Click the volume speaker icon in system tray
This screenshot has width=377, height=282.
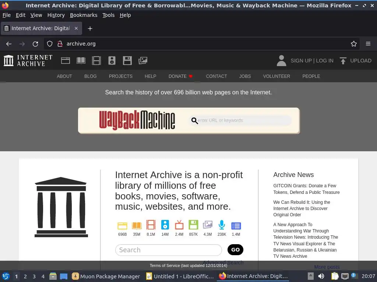click(321, 276)
